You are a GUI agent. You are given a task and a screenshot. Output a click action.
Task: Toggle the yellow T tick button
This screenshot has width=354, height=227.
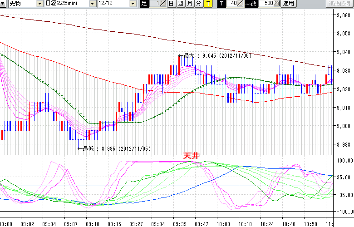(207, 4)
